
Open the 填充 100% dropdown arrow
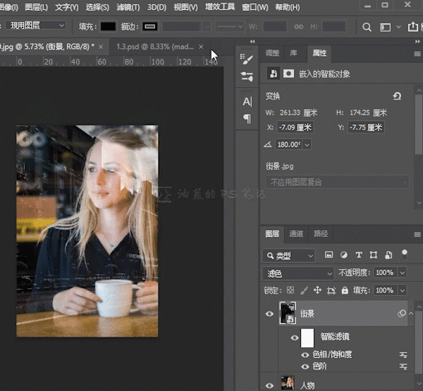tap(403, 291)
